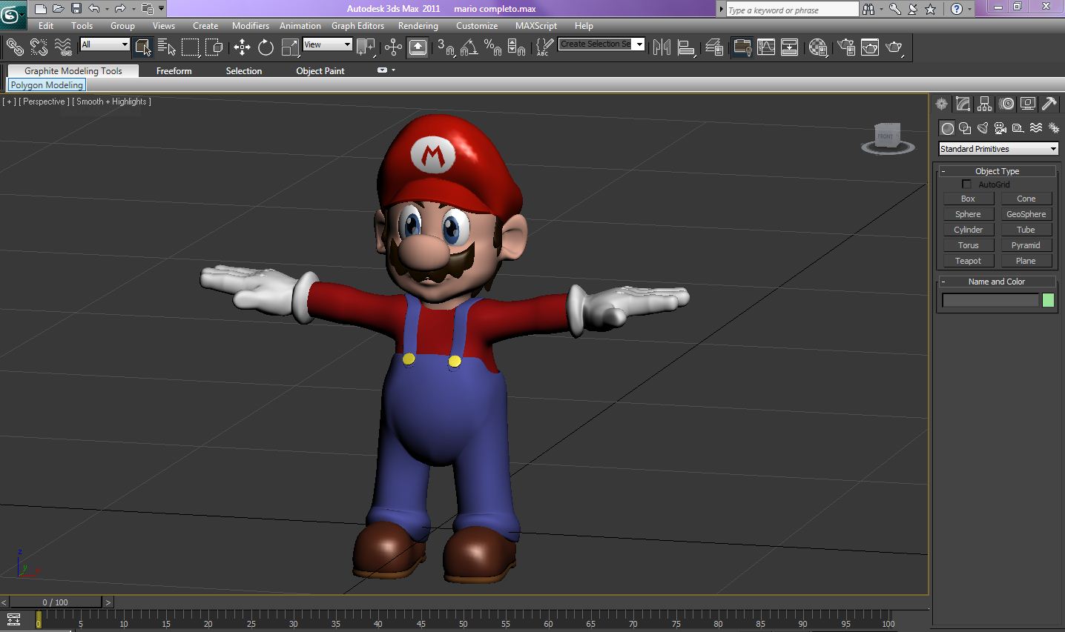Create a Sphere primitive

968,214
